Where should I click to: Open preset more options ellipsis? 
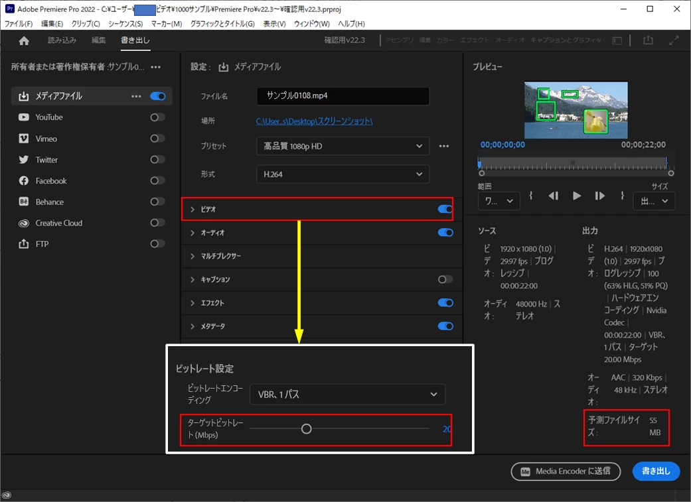(444, 146)
